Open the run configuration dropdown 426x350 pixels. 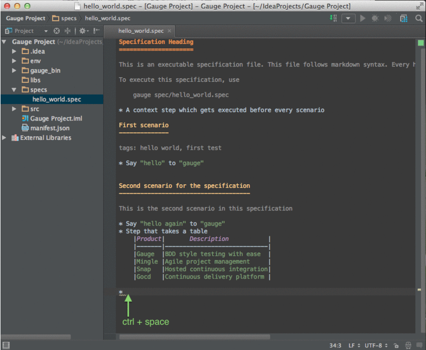coord(348,19)
